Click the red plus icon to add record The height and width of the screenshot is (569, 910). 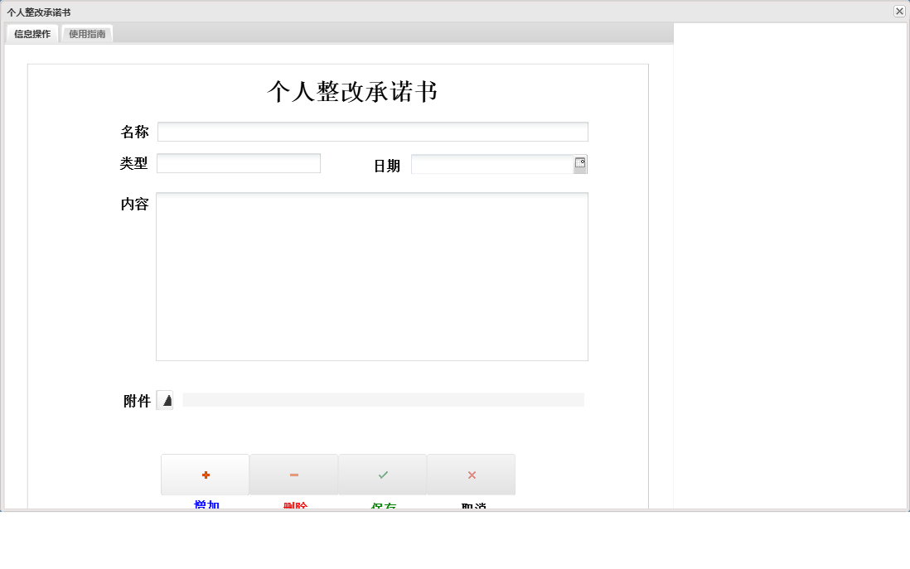click(205, 474)
